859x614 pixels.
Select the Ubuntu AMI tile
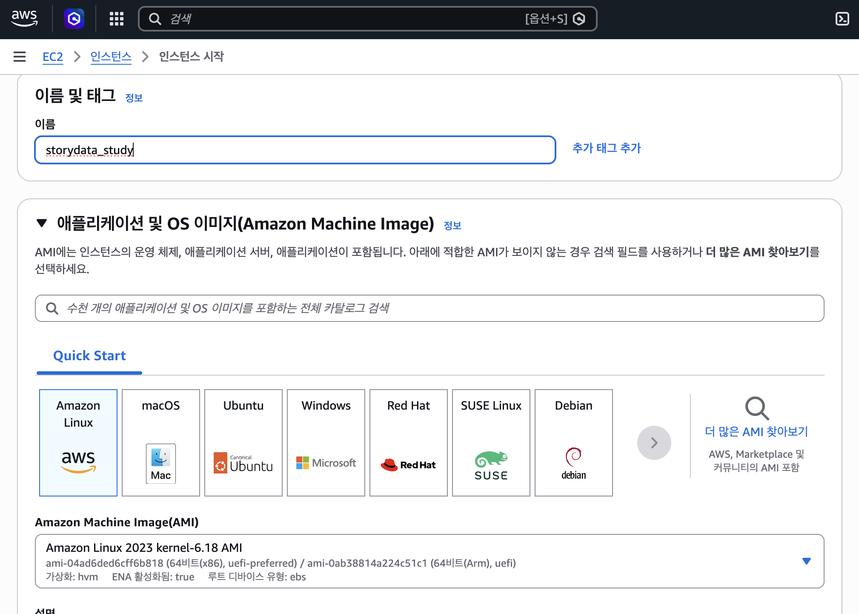[x=243, y=442]
